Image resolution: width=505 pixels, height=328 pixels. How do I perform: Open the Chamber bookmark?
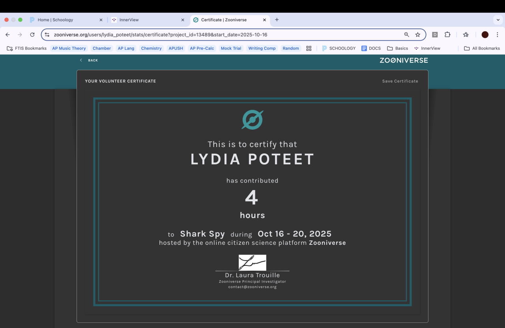(x=102, y=48)
